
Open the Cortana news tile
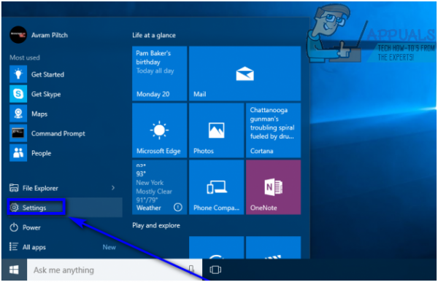coord(274,130)
